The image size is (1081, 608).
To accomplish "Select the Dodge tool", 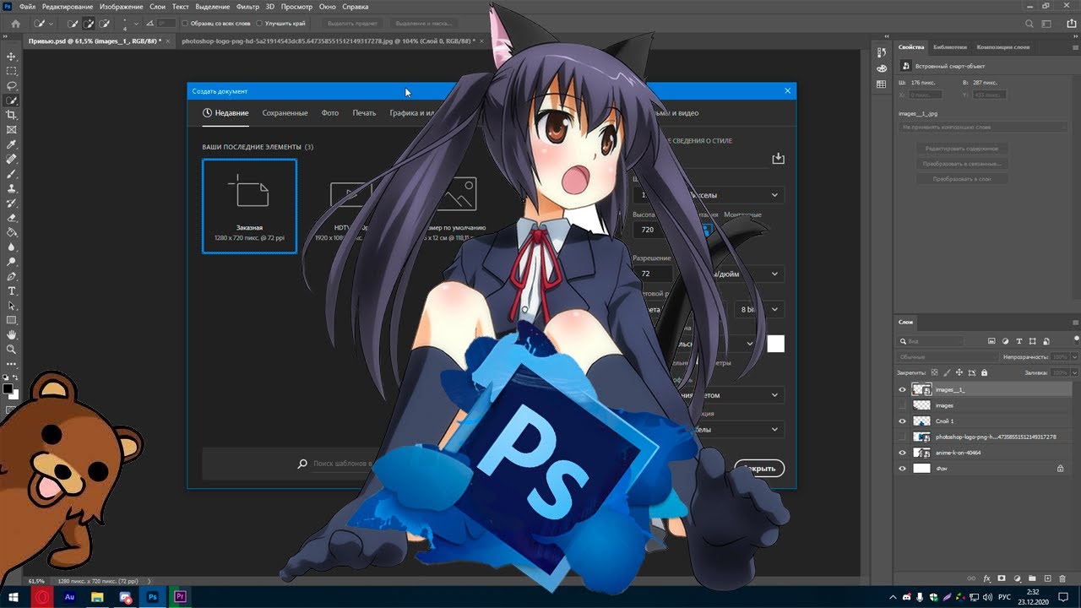I will 12,261.
